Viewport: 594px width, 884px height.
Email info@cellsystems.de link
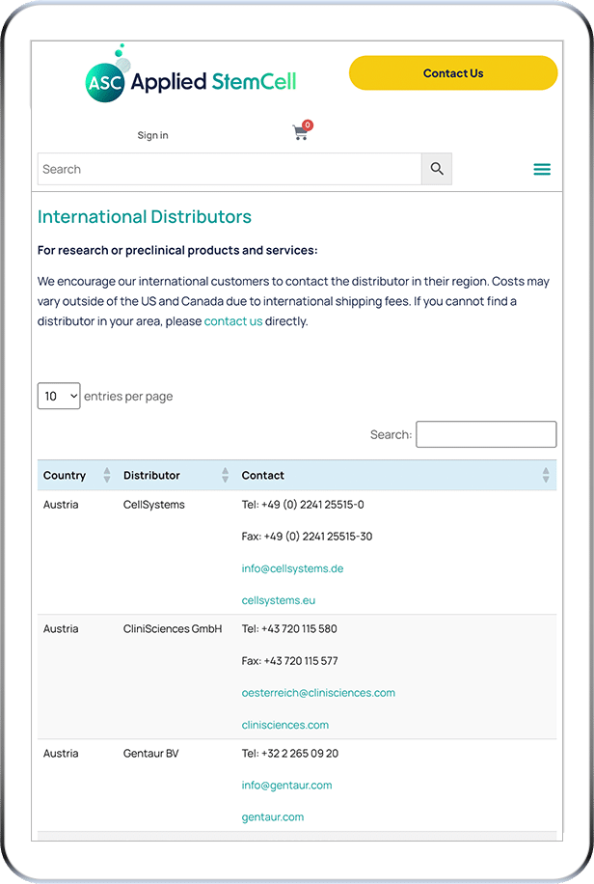click(x=292, y=568)
